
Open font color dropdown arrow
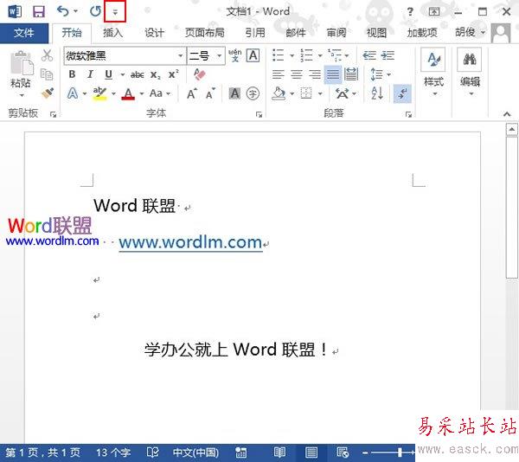coord(142,94)
